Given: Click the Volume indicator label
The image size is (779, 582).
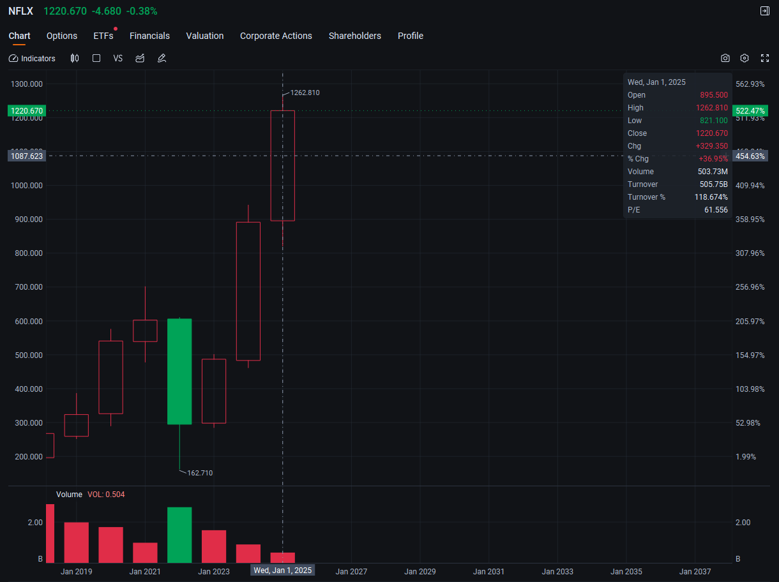Looking at the screenshot, I should [69, 495].
